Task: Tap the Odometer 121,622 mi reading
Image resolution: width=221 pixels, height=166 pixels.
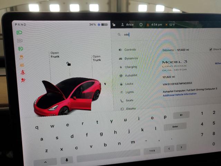Action: click(176, 50)
